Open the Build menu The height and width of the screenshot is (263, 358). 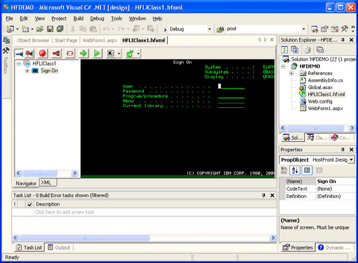click(x=78, y=19)
